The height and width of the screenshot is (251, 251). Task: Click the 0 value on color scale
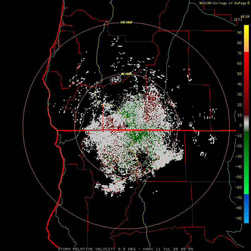(241, 125)
